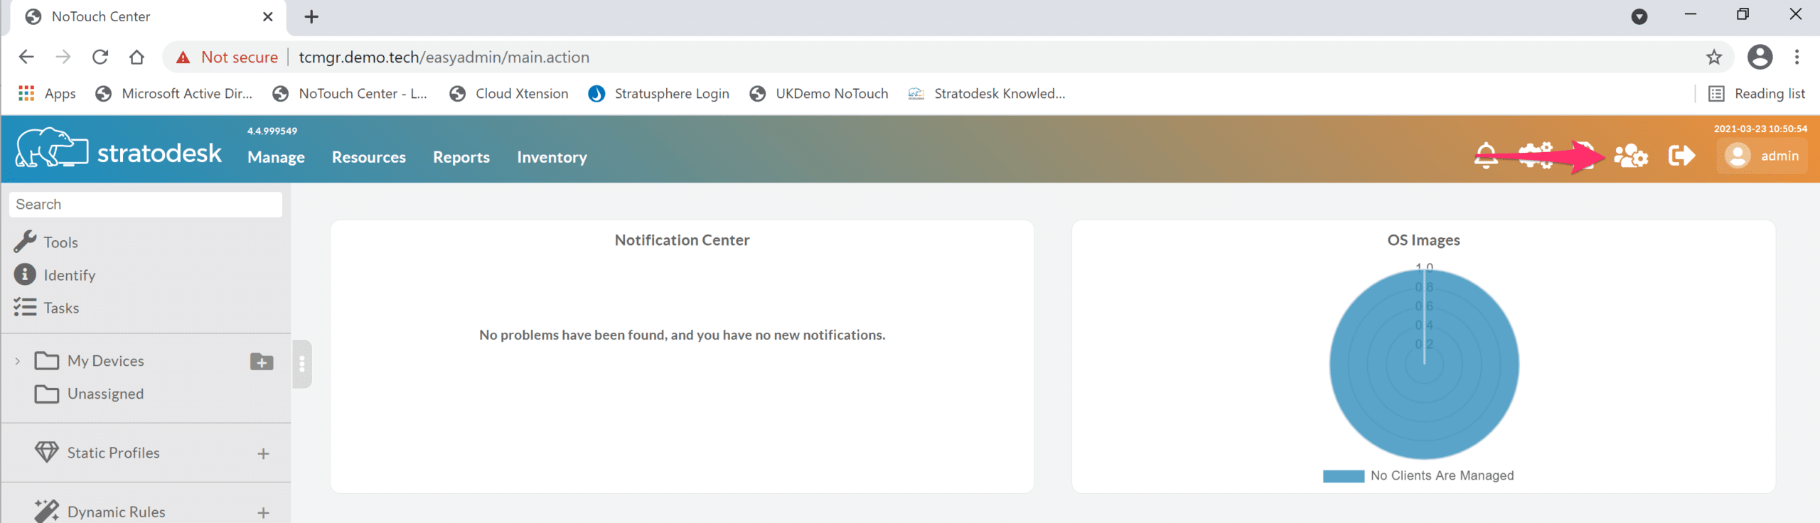Select the Unassigned folder
This screenshot has width=1820, height=523.
pos(105,394)
